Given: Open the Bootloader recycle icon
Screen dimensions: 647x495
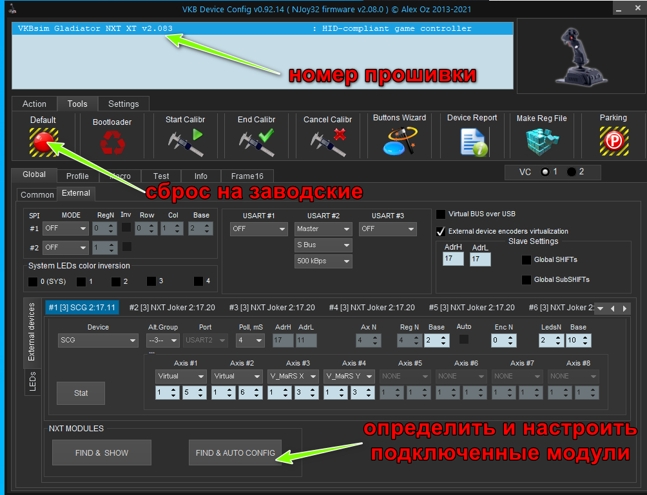Looking at the screenshot, I should click(112, 143).
